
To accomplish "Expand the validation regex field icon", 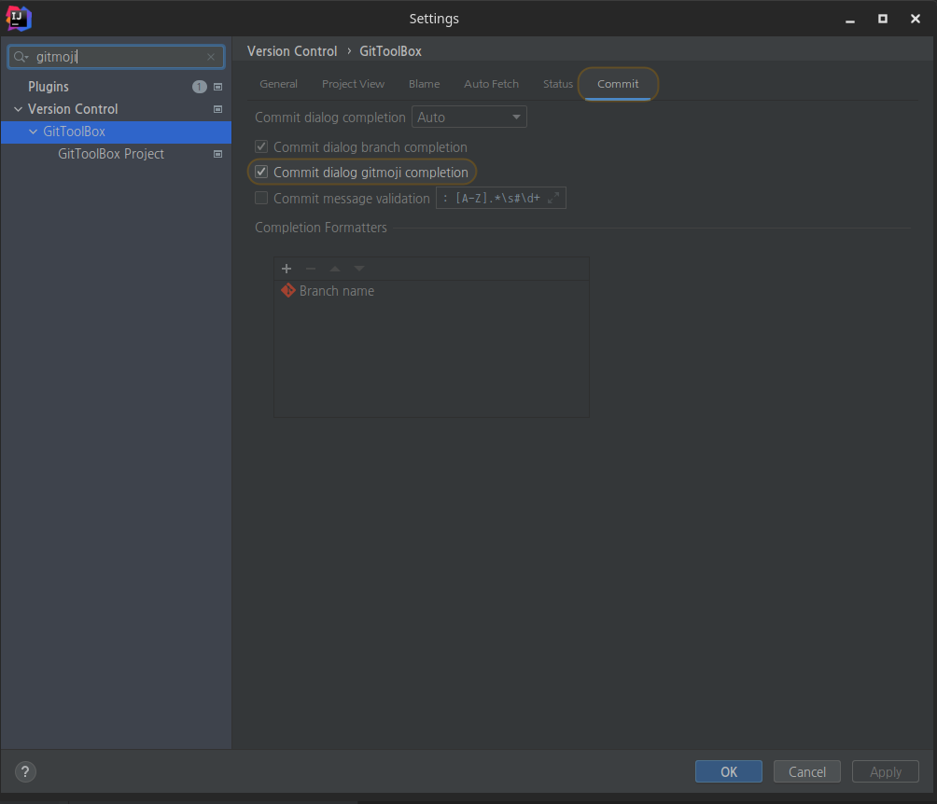I will point(554,198).
